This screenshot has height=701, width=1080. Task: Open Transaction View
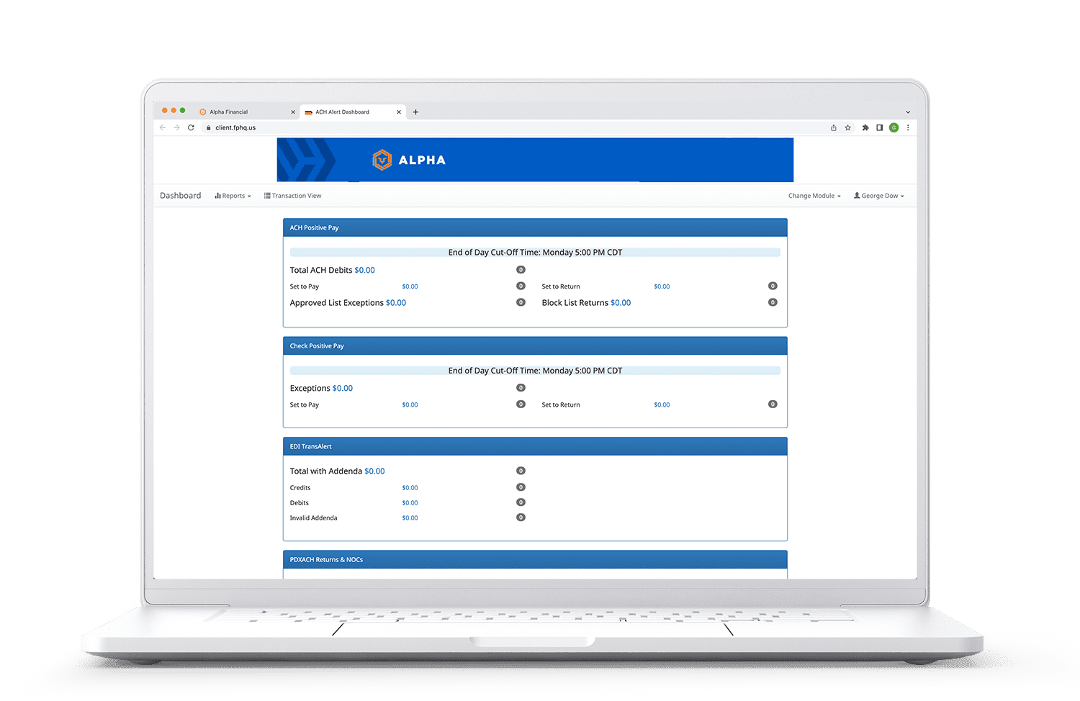click(293, 196)
